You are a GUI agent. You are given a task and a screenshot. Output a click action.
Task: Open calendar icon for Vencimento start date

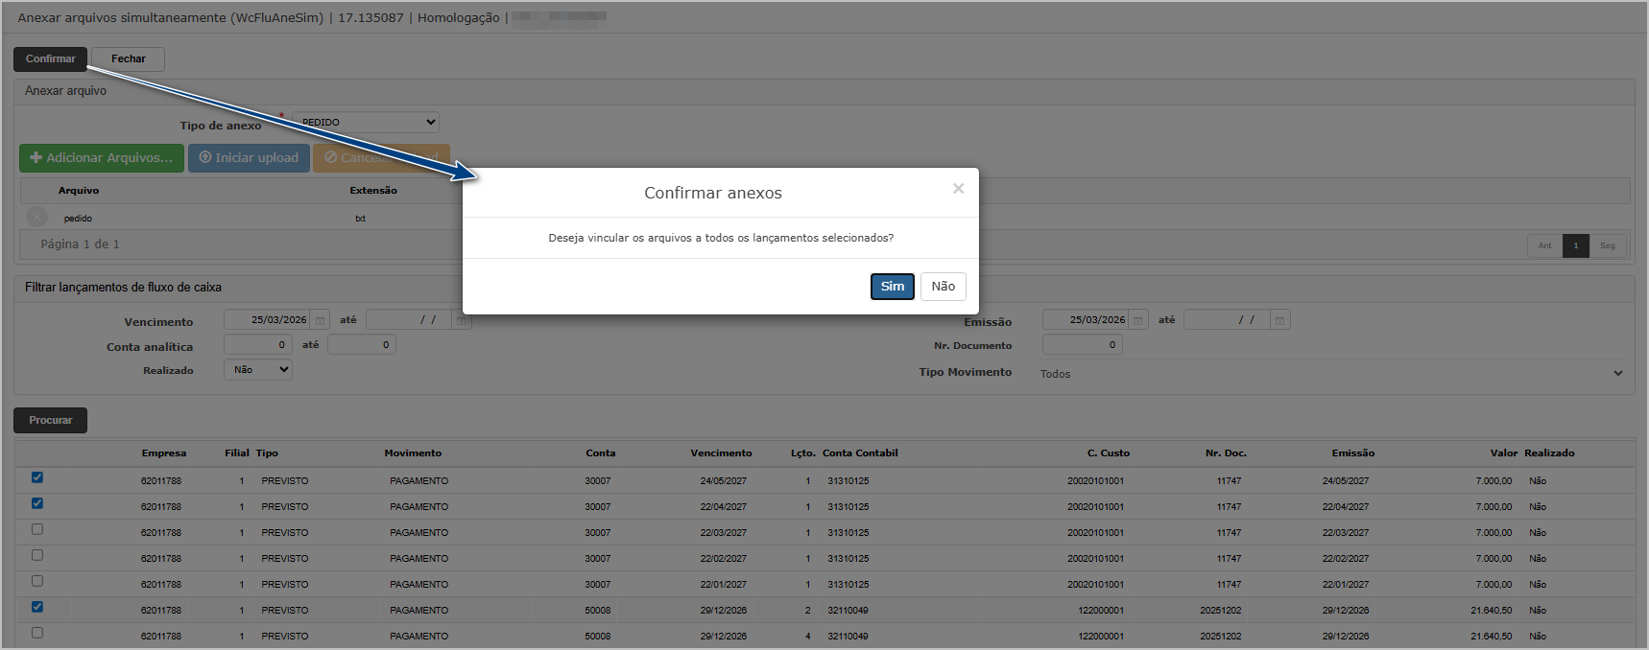321,320
